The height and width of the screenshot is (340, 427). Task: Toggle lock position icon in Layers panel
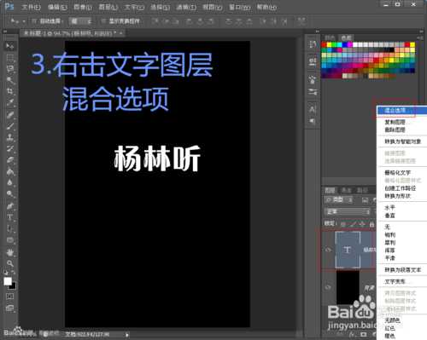click(x=362, y=224)
